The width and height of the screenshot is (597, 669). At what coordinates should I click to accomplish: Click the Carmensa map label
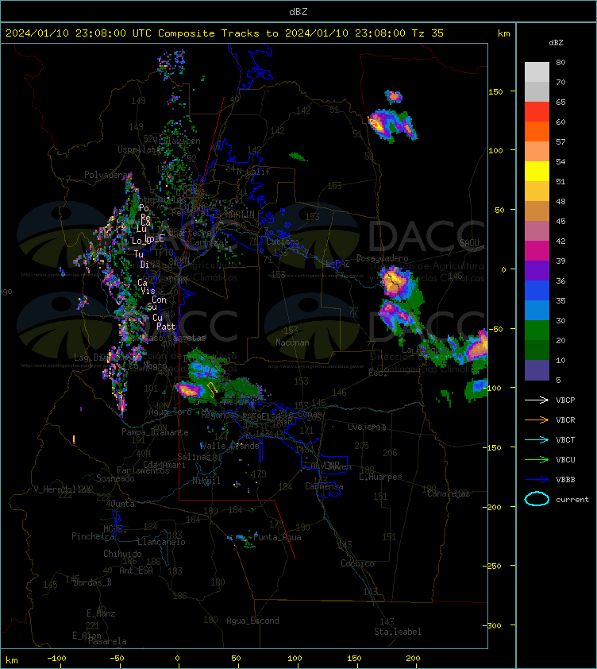pyautogui.click(x=324, y=486)
